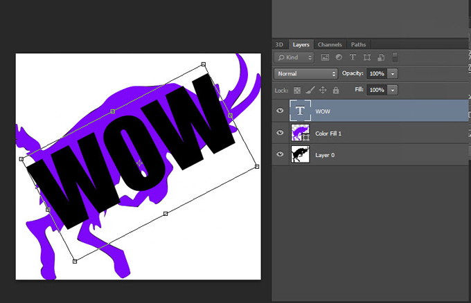Click the Opacity 100% field

(x=377, y=73)
